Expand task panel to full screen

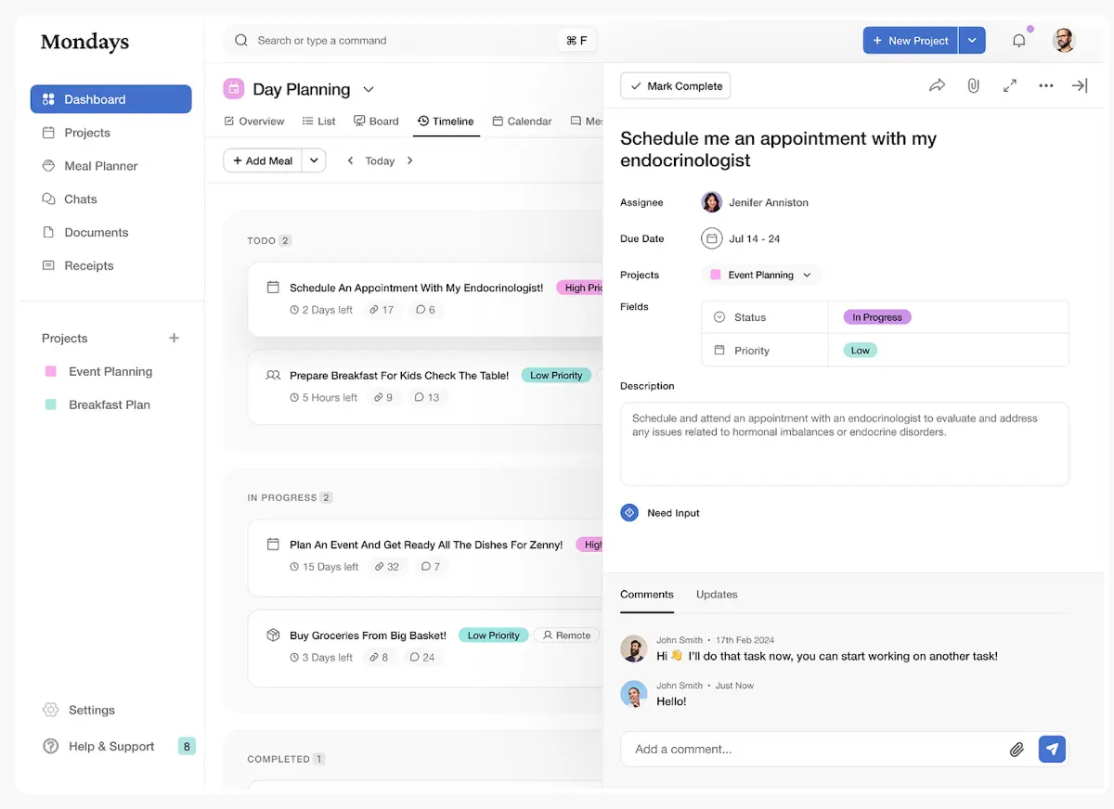1010,85
